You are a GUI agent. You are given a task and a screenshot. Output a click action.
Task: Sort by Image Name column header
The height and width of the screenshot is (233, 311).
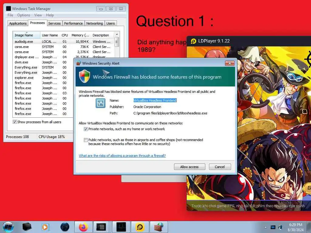[27, 35]
